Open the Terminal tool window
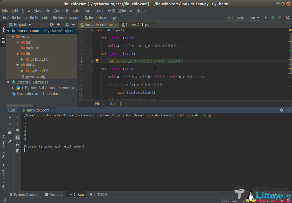 54,195
